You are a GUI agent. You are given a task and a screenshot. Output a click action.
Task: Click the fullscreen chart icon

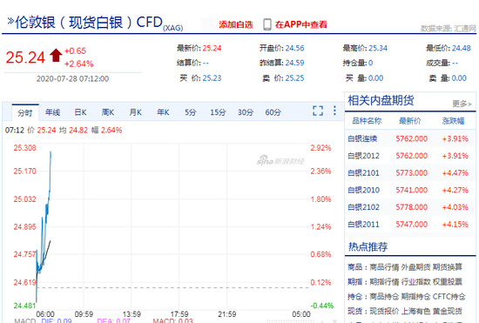click(318, 111)
